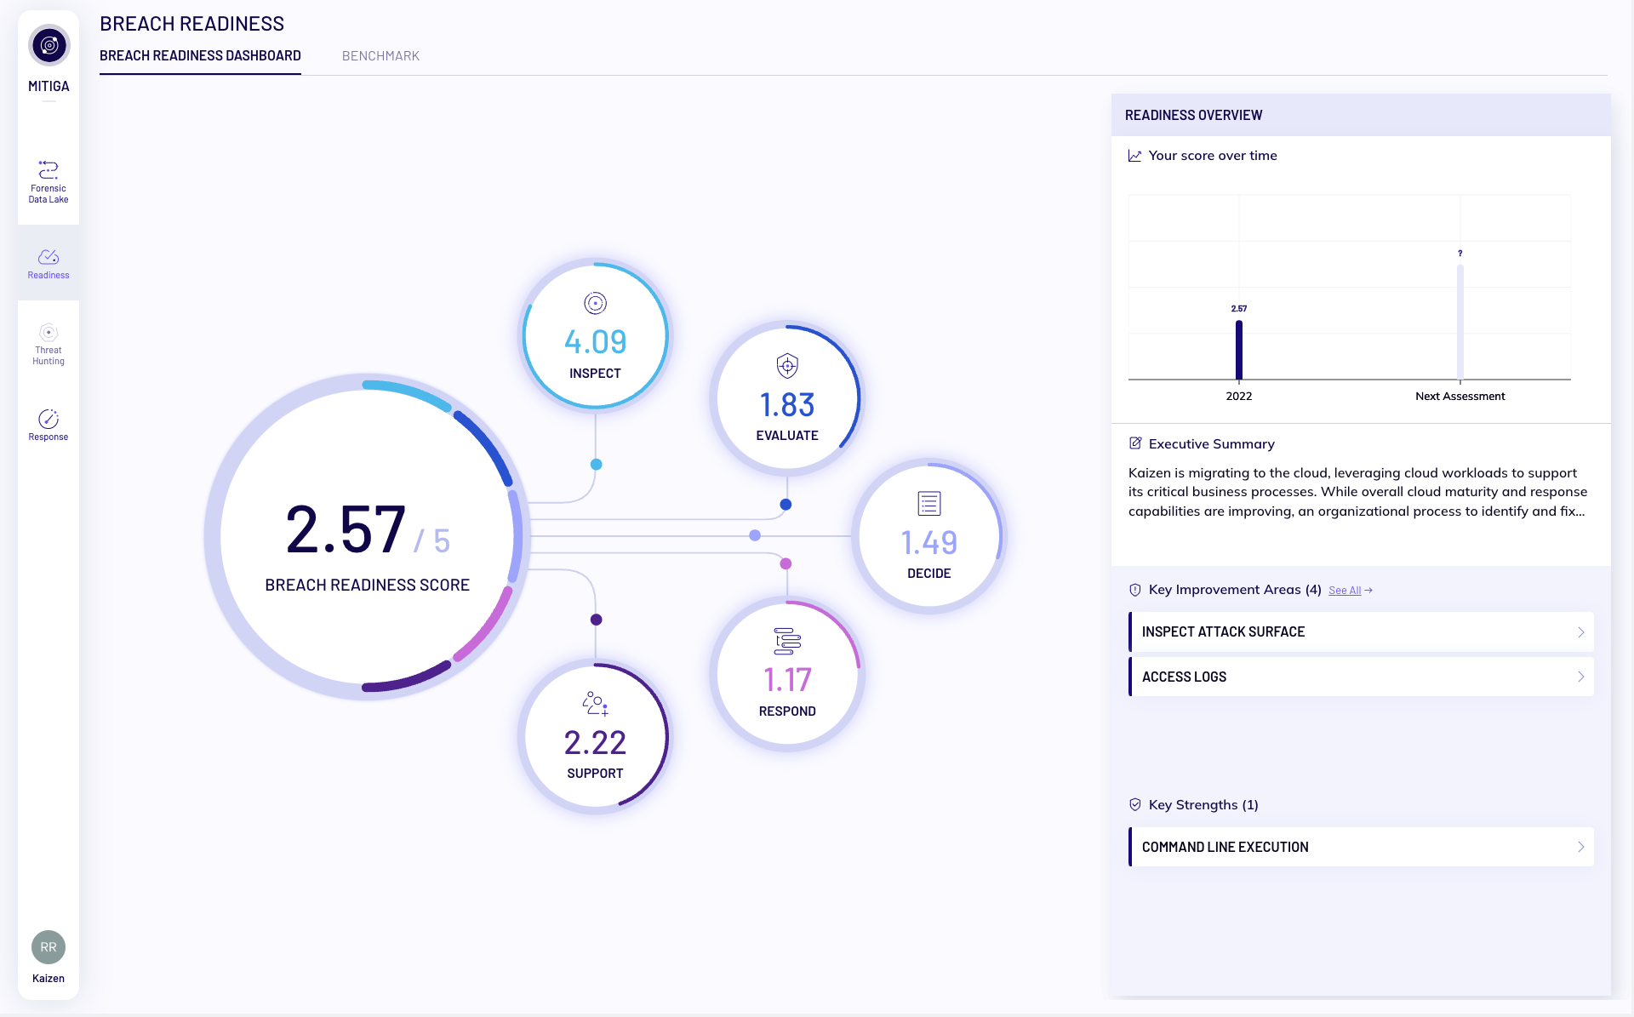Click the 2022 score bar in chart

tap(1239, 350)
